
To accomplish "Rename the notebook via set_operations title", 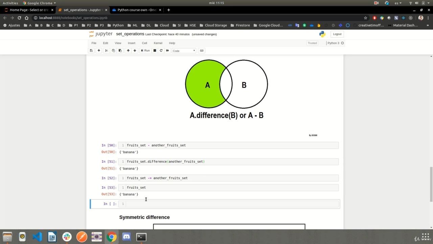I will coord(130,34).
